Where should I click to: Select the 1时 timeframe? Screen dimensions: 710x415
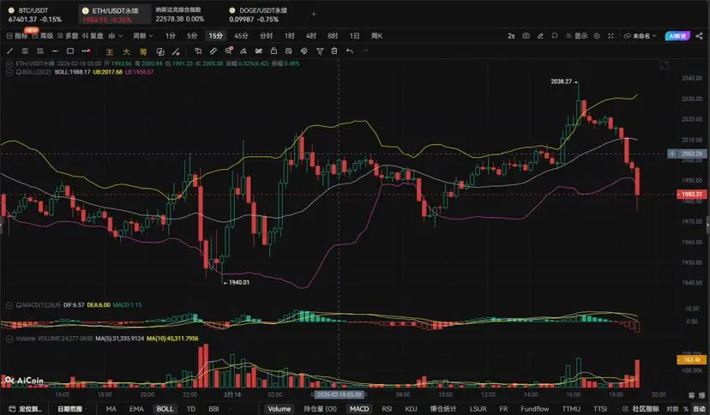click(289, 36)
